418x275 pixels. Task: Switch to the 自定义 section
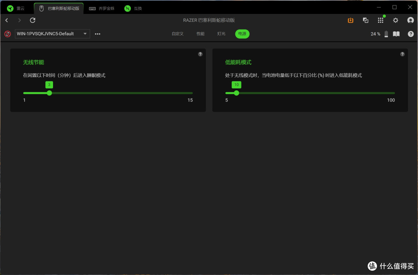pos(178,34)
